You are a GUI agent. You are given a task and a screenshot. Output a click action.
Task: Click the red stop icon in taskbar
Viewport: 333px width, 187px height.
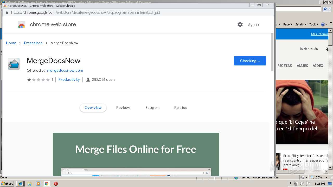click(x=56, y=184)
